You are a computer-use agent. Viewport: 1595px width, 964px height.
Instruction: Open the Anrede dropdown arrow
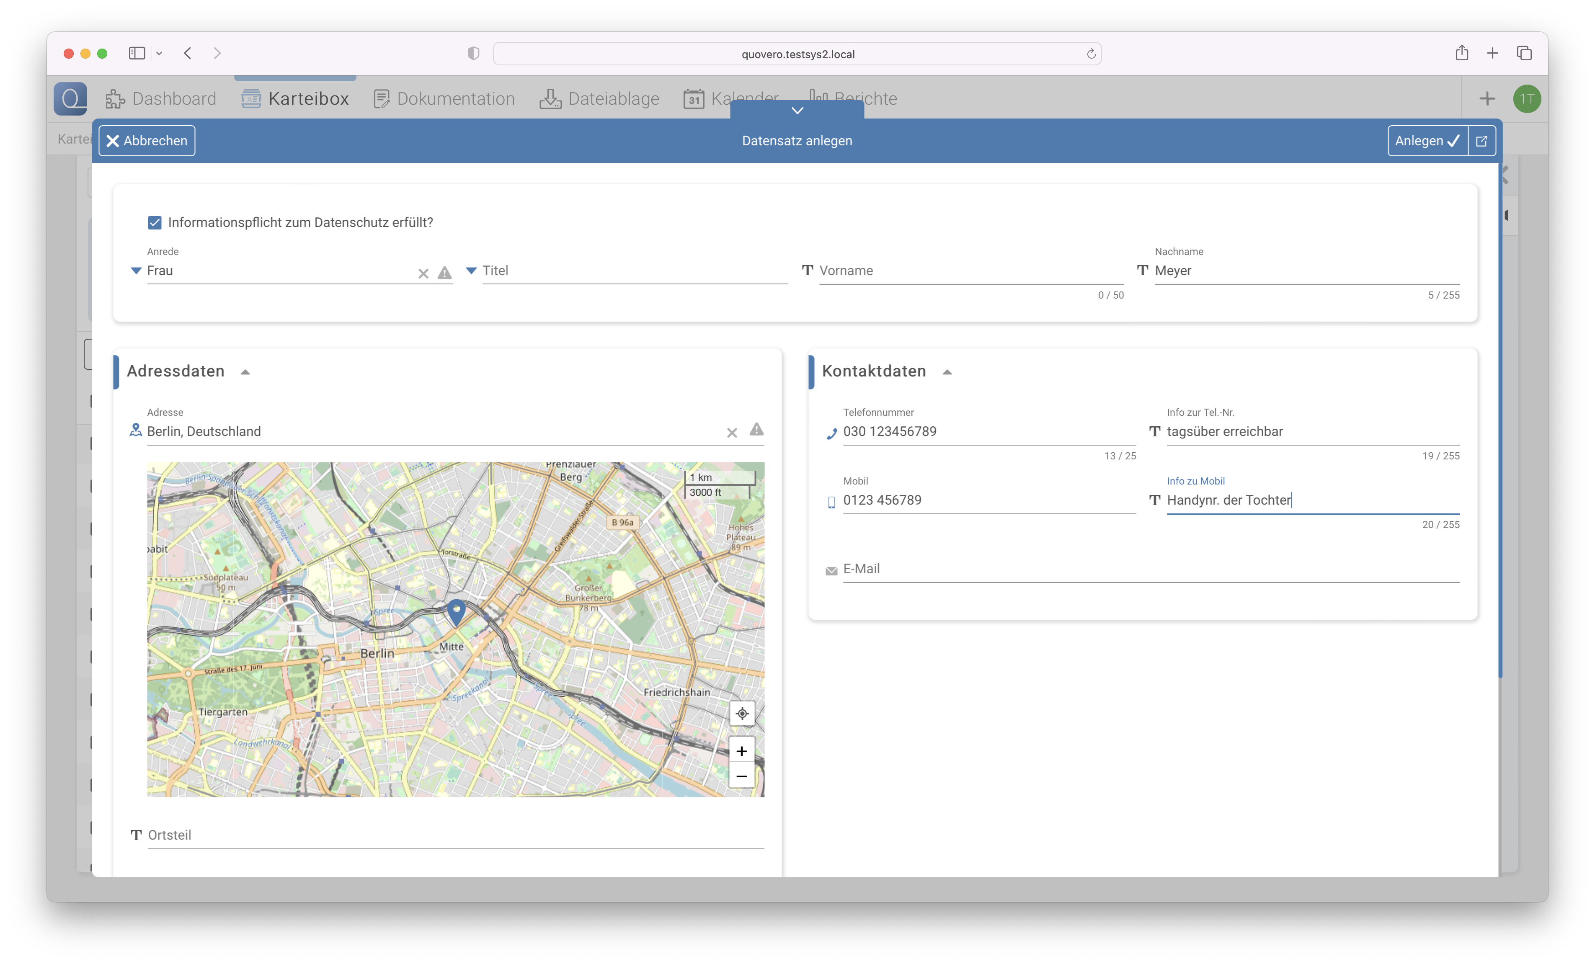click(136, 271)
